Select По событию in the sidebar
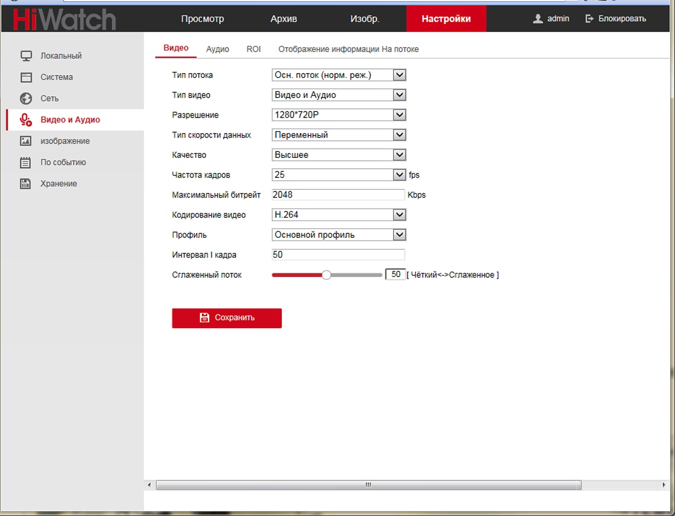The image size is (675, 516). (63, 163)
